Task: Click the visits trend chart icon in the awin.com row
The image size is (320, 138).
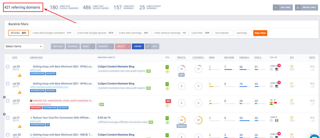Action: tap(313, 121)
